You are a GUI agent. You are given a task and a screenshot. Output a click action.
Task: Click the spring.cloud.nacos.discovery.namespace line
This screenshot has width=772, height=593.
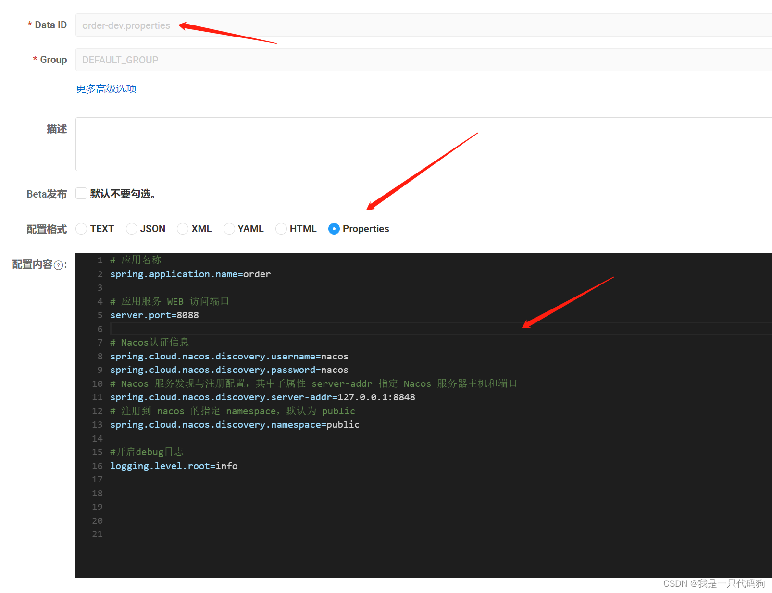coord(235,424)
